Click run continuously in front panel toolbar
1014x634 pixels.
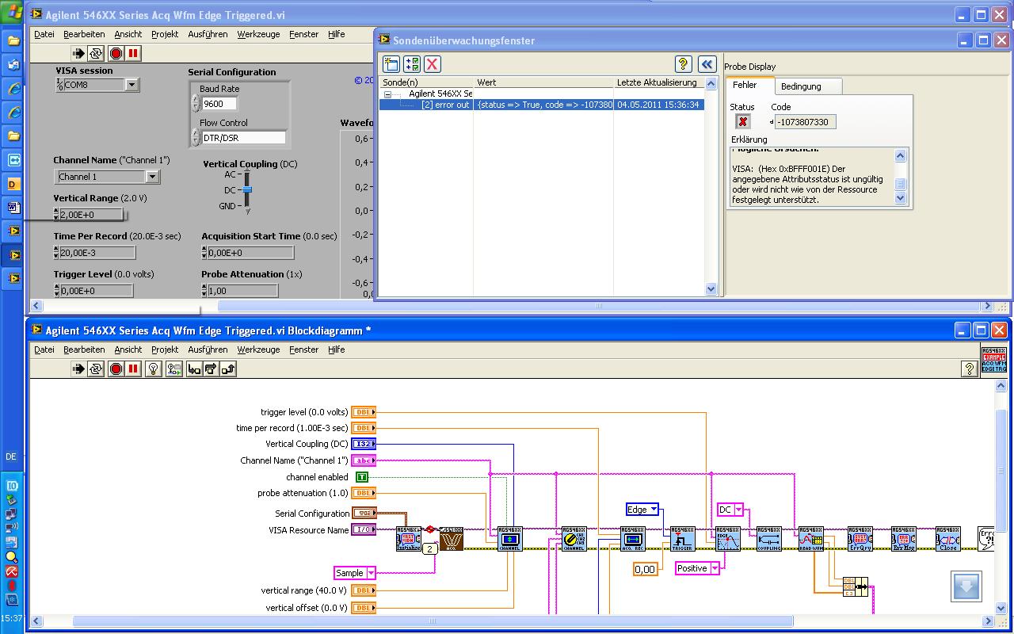96,53
